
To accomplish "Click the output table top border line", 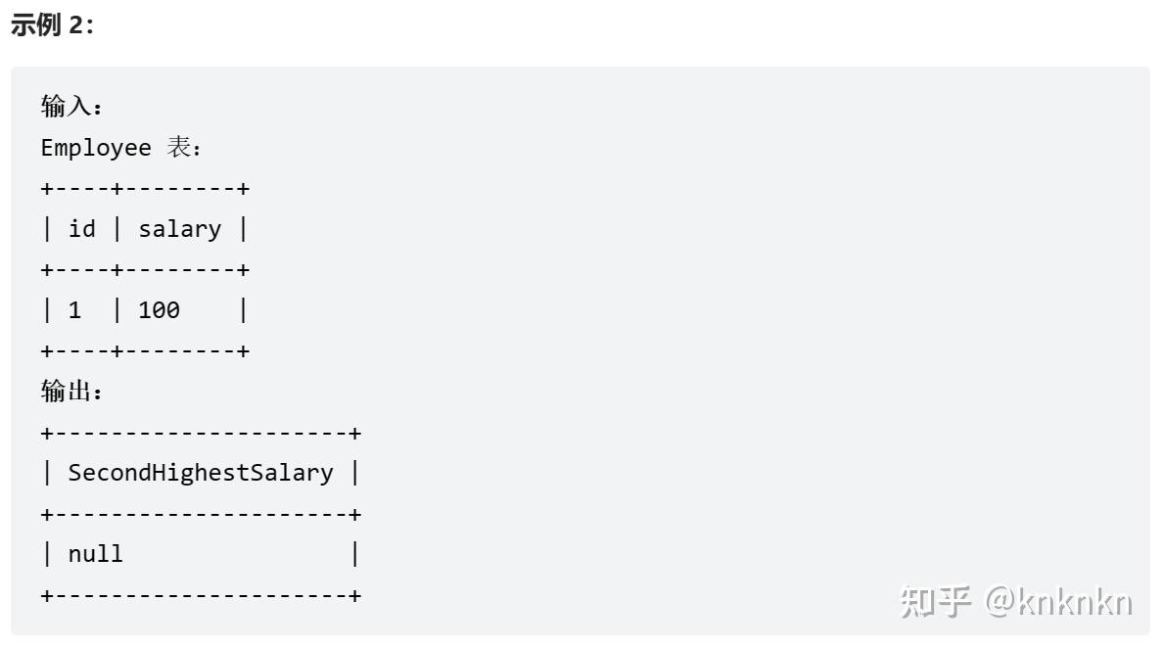I will (x=201, y=433).
